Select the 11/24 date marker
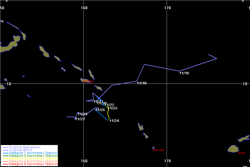This screenshot has height=167, width=250. [114, 121]
